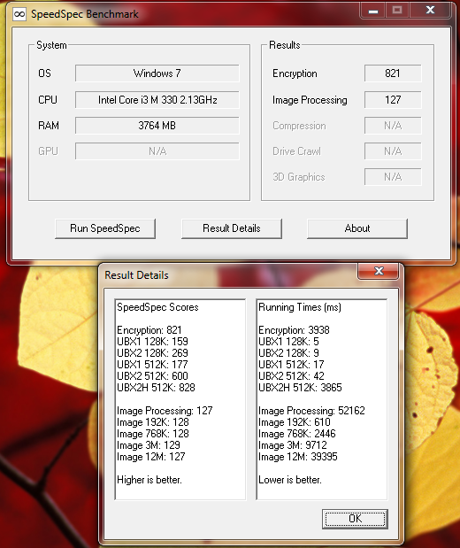Minimize the SpeedSpec Benchmark window
460x548 pixels.
click(x=373, y=11)
